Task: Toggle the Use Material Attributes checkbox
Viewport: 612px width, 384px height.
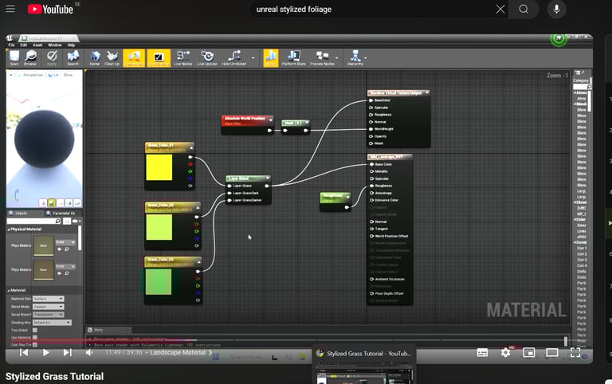Action: coord(35,337)
